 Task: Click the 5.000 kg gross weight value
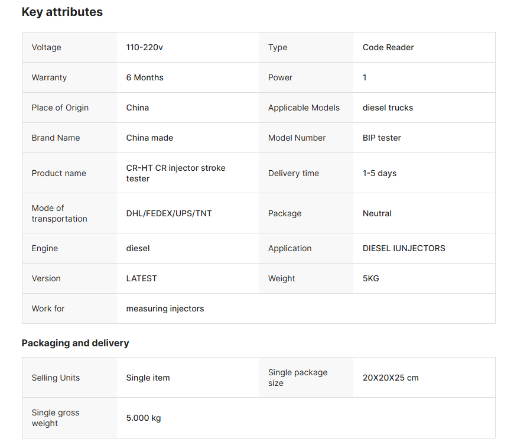pos(143,418)
